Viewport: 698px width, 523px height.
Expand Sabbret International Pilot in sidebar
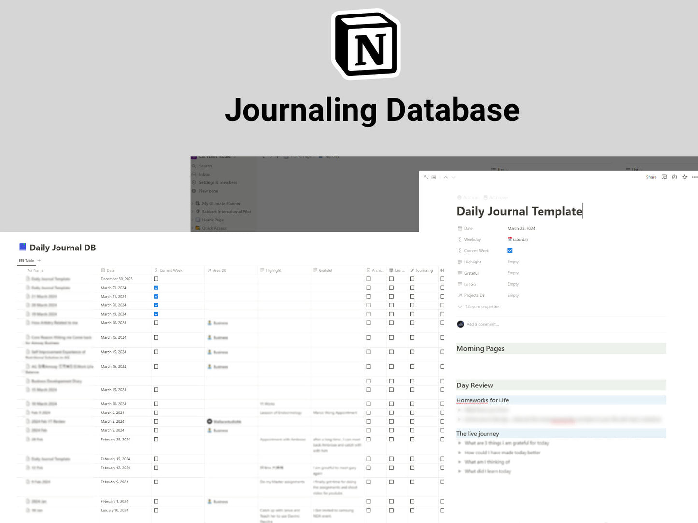(193, 211)
